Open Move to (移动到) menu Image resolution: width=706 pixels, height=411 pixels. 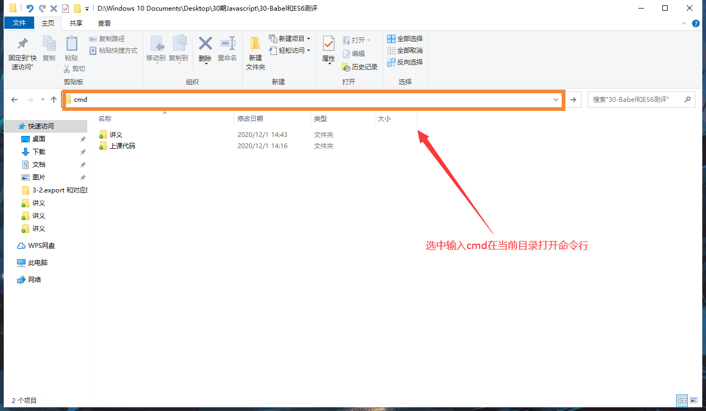pos(156,49)
